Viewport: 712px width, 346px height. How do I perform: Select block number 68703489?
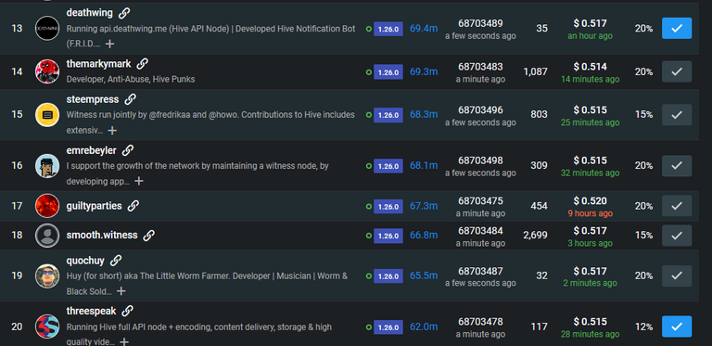coord(480,23)
